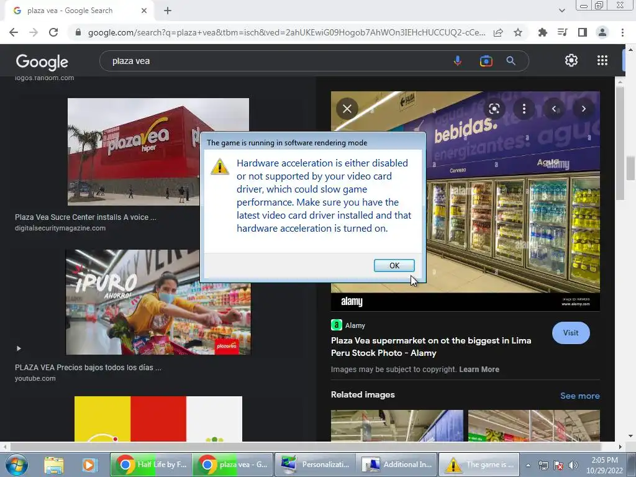Click See more related images
The width and height of the screenshot is (636, 477).
(x=579, y=396)
